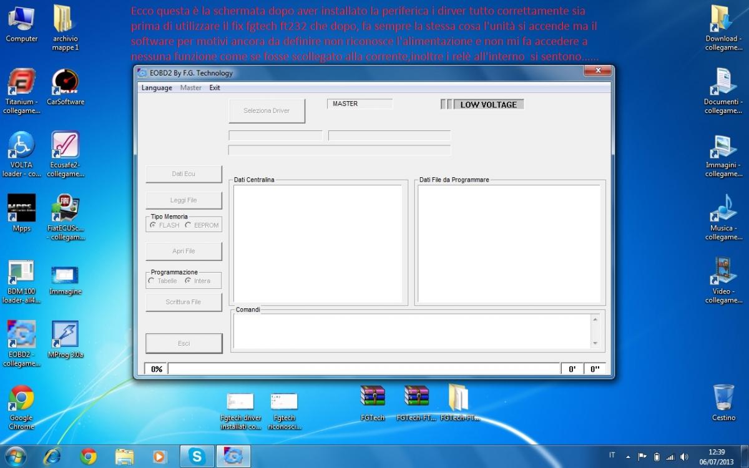Viewport: 749px width, 468px height.
Task: Click the IT language indicator
Action: click(x=612, y=457)
